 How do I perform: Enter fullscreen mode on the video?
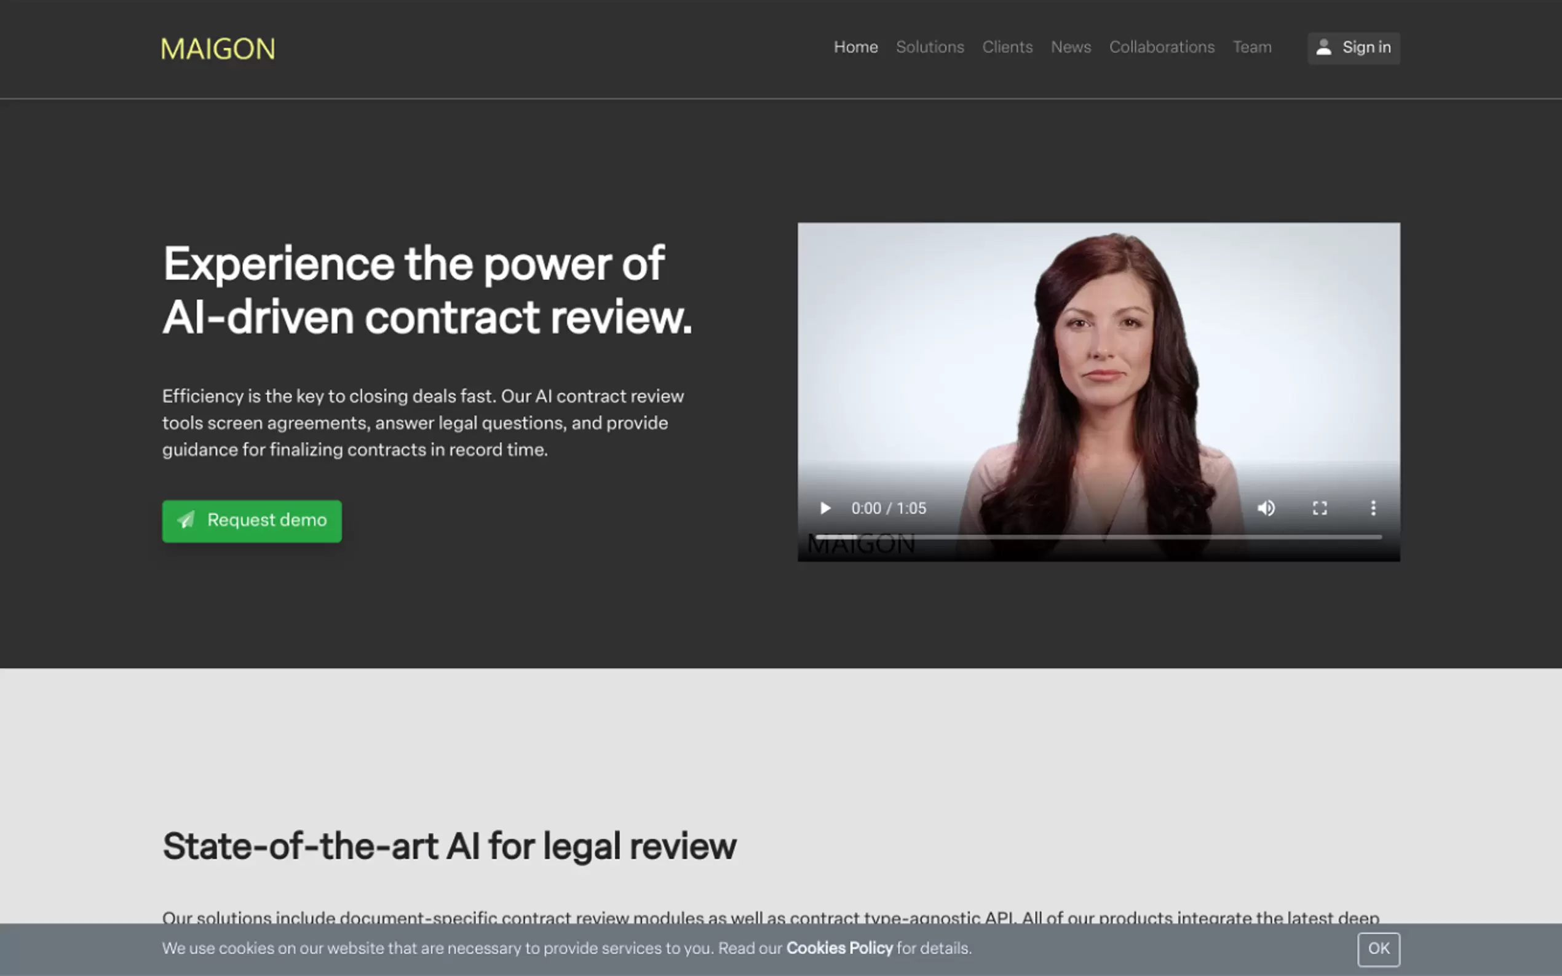pos(1320,508)
